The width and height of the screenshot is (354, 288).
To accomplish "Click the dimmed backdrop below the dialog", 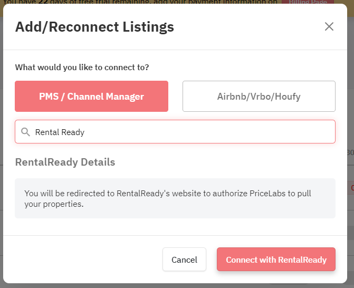I will [x=177, y=286].
